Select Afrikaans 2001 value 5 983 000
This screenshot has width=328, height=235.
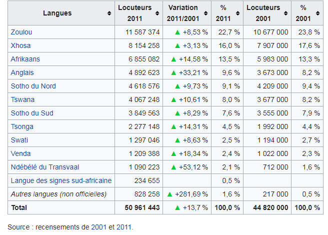coord(272,59)
